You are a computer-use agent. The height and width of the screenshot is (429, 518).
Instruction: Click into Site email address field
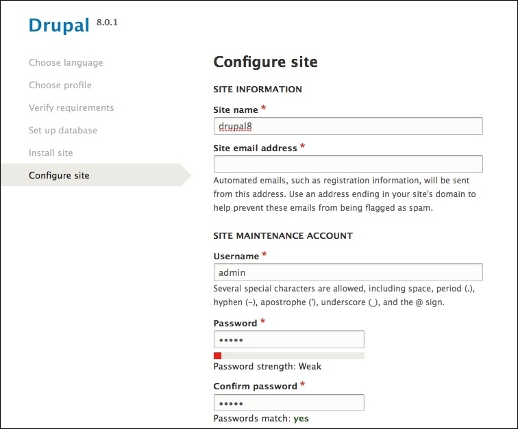348,164
